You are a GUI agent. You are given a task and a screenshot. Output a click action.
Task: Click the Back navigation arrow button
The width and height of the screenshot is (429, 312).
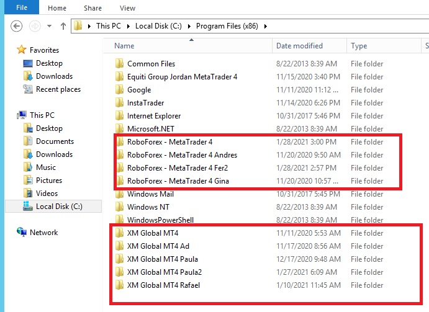[17, 26]
